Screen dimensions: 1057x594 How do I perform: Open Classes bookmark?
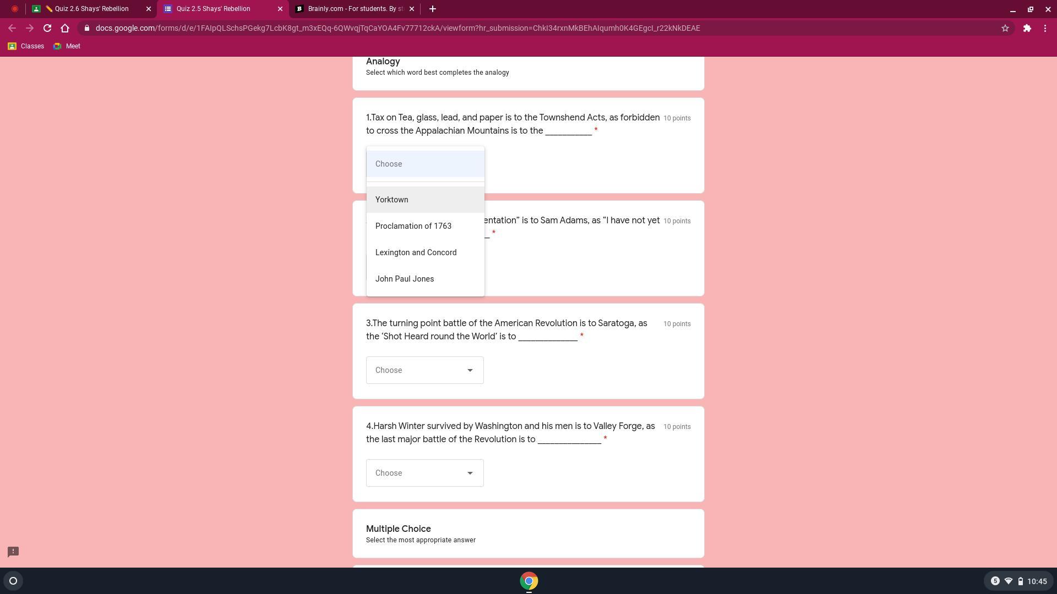pyautogui.click(x=26, y=46)
